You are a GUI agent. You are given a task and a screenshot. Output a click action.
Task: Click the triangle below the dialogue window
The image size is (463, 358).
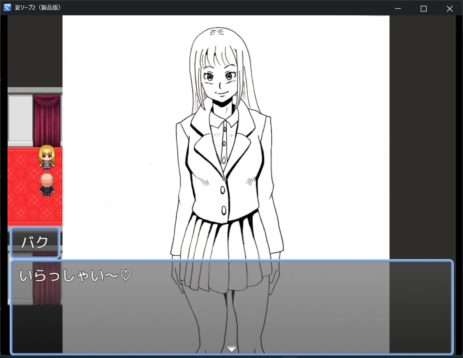pos(231,349)
